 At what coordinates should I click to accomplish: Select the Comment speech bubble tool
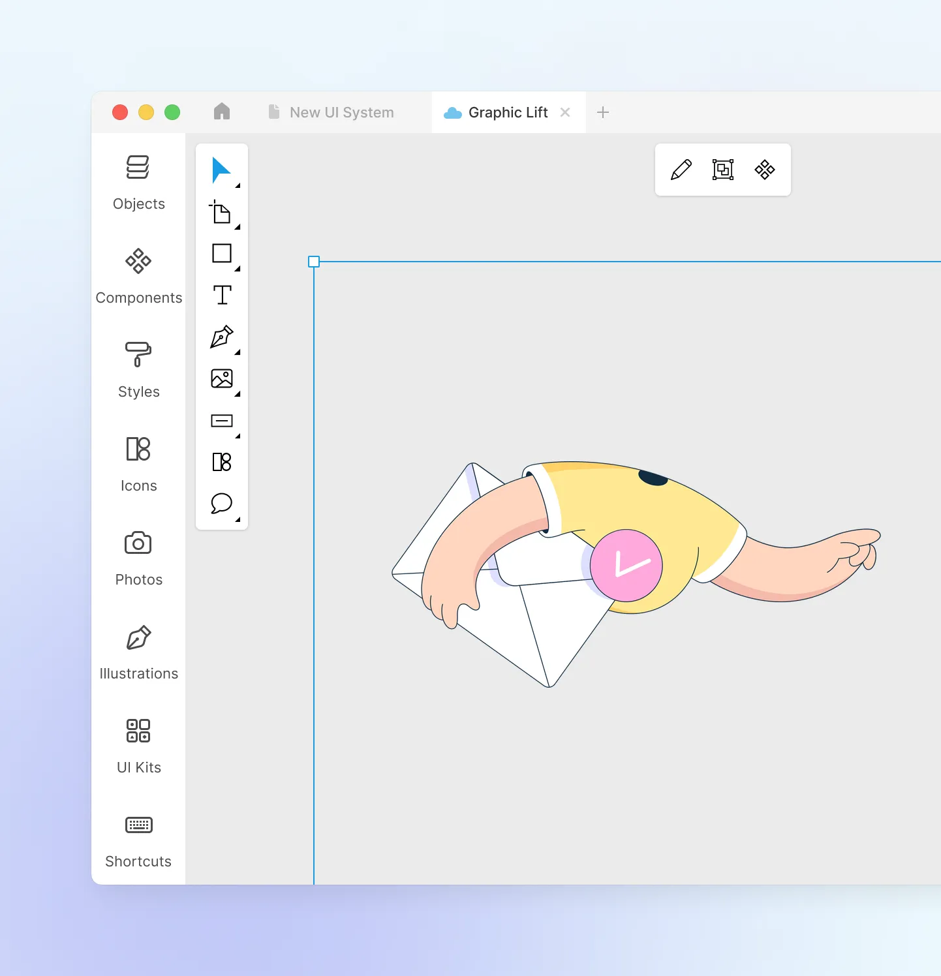221,504
